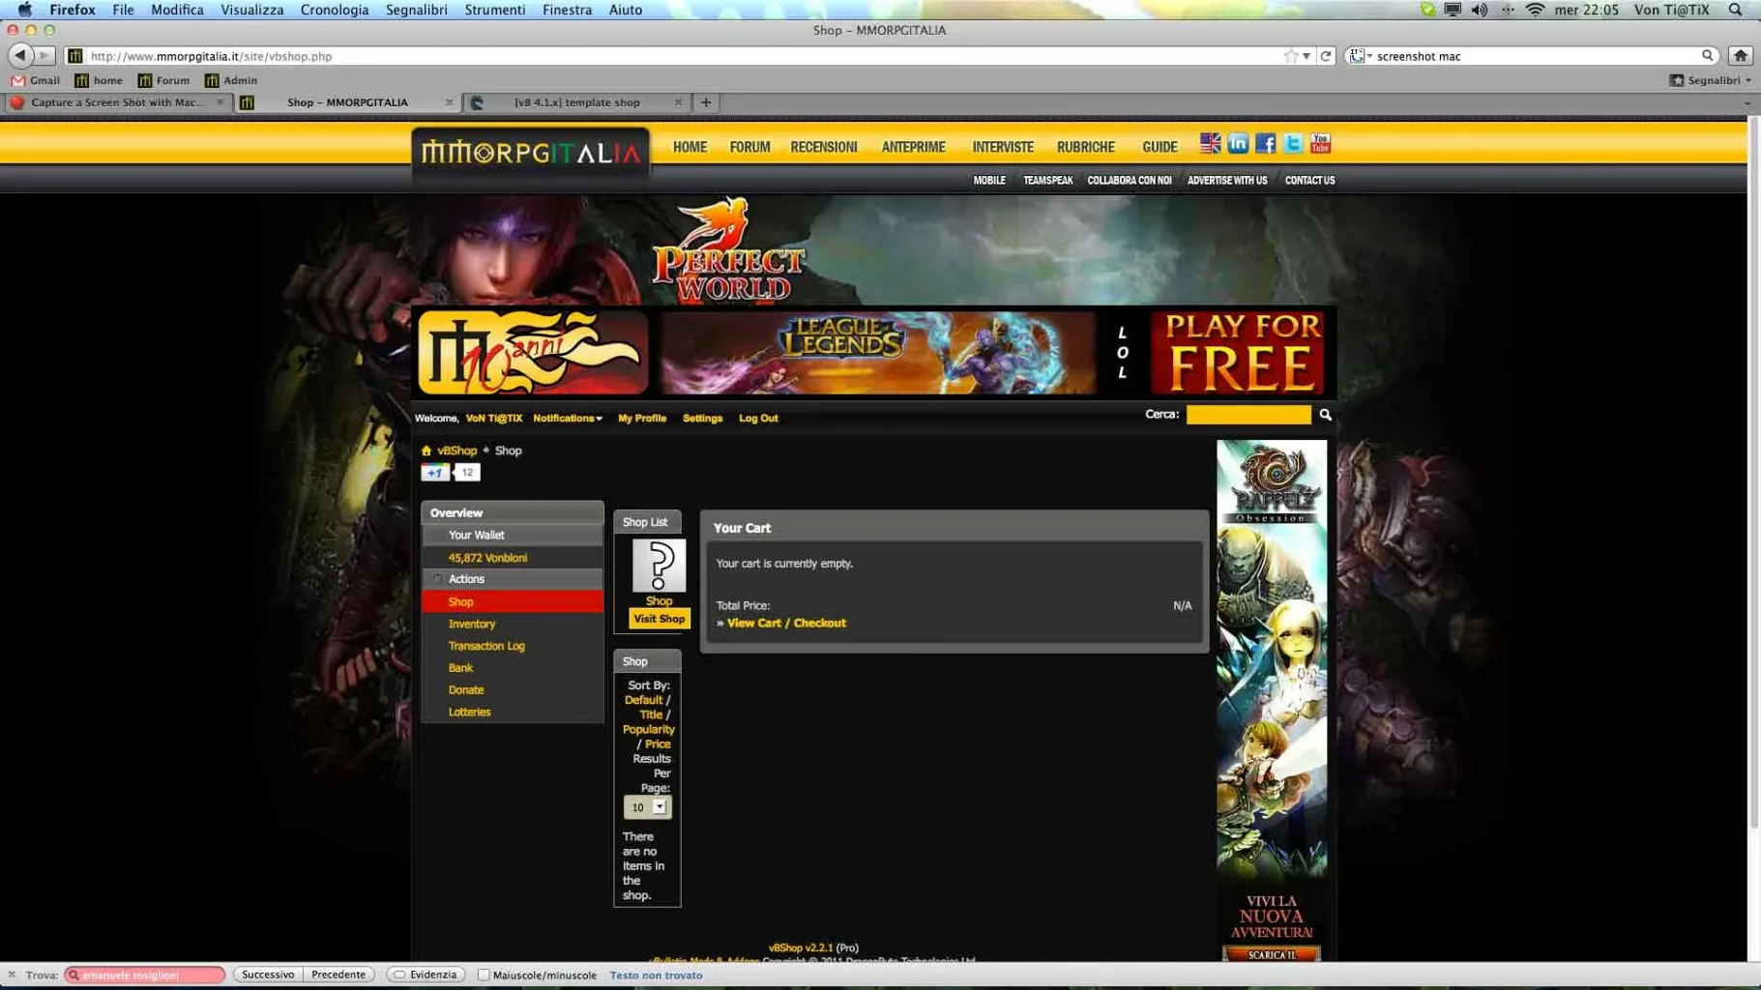Toggle the Maiuscole/minuscole checkbox

(x=484, y=975)
